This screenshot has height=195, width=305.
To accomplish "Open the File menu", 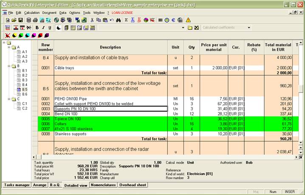I will (11, 13).
